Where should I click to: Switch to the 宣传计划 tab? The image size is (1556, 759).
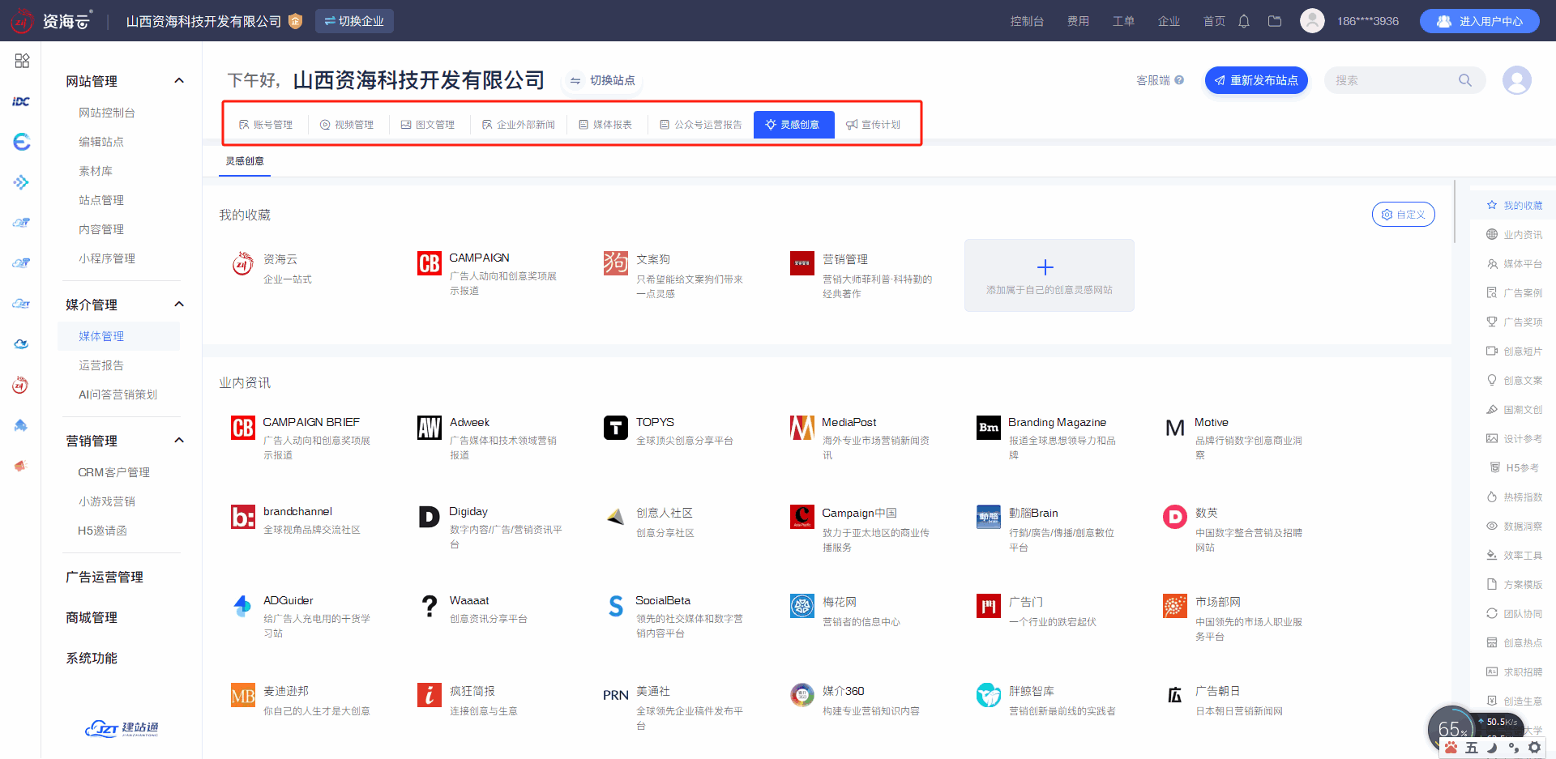coord(874,125)
